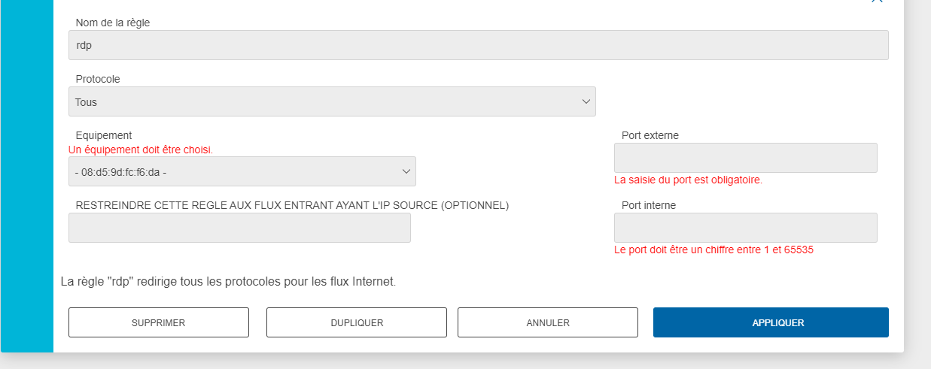Click the "Nom de la règle" label

[113, 23]
